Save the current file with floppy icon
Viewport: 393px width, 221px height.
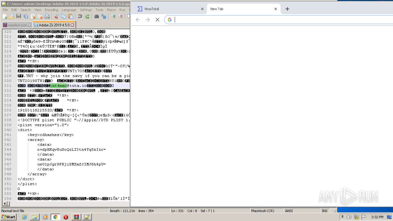tap(19, 17)
